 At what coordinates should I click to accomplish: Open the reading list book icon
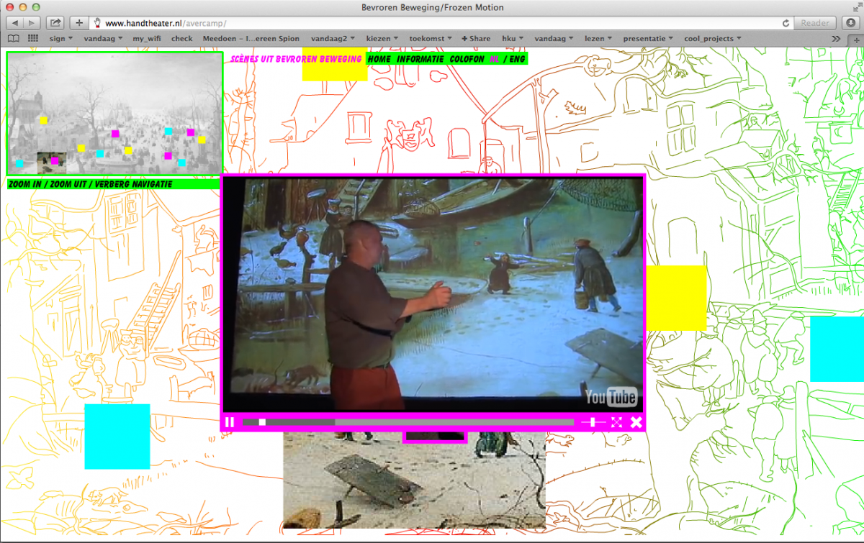[13, 38]
